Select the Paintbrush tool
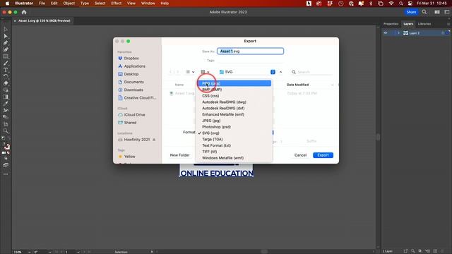This screenshot has width=452, height=254. click(x=6, y=63)
